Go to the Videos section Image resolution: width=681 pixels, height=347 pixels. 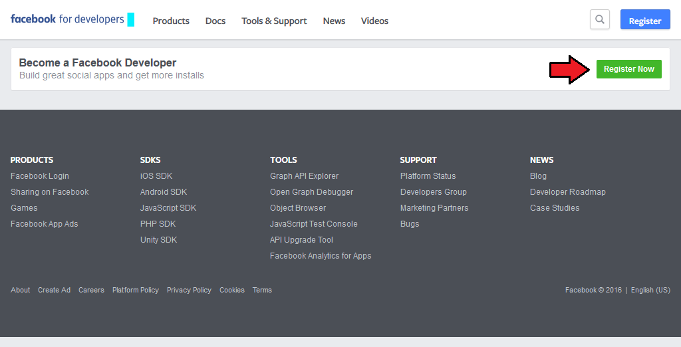click(x=374, y=21)
